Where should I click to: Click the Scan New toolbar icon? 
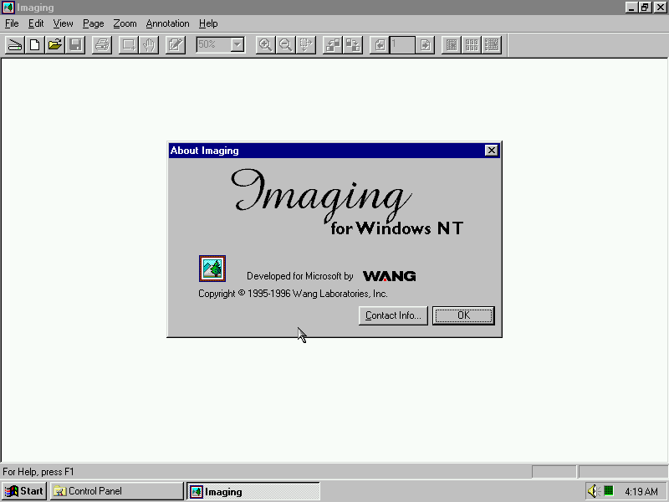[15, 45]
